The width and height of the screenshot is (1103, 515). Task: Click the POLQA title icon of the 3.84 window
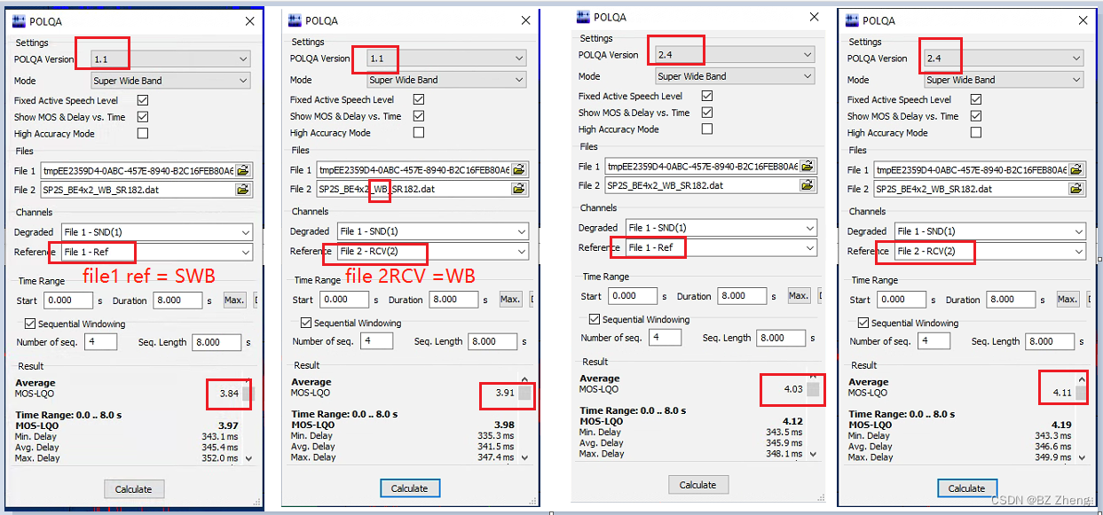click(x=20, y=21)
